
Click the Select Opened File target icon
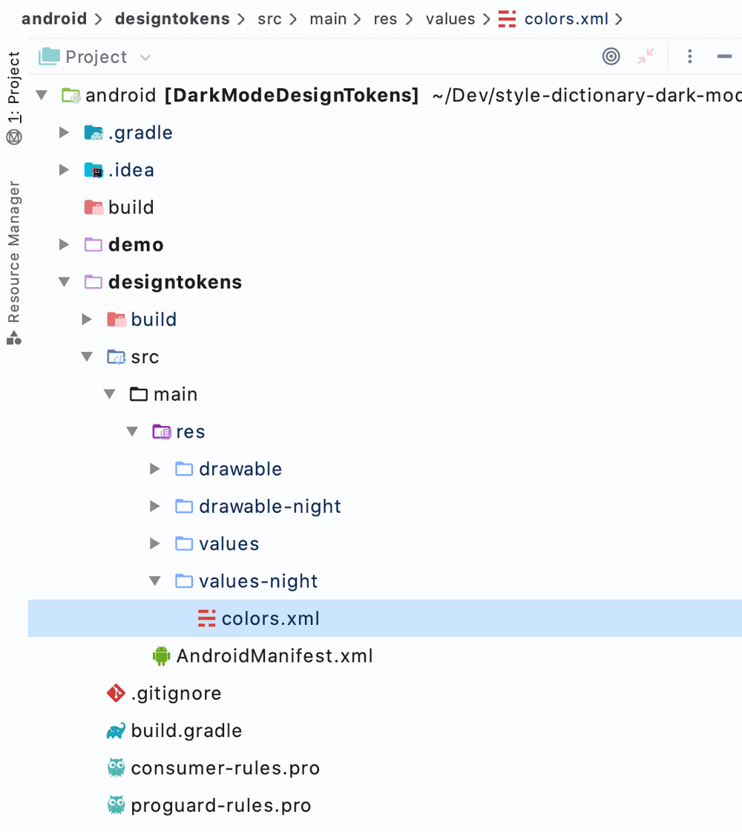point(611,56)
